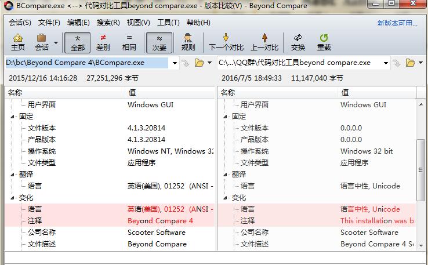Viewport: 428px width, 265px height.
Task: Click Beyond Compare title bar app icon
Action: pyautogui.click(x=9, y=6)
